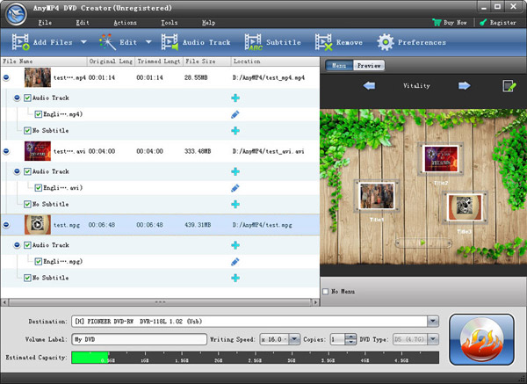The height and width of the screenshot is (384, 527).
Task: Open the Destination drive dropdown
Action: 433,321
